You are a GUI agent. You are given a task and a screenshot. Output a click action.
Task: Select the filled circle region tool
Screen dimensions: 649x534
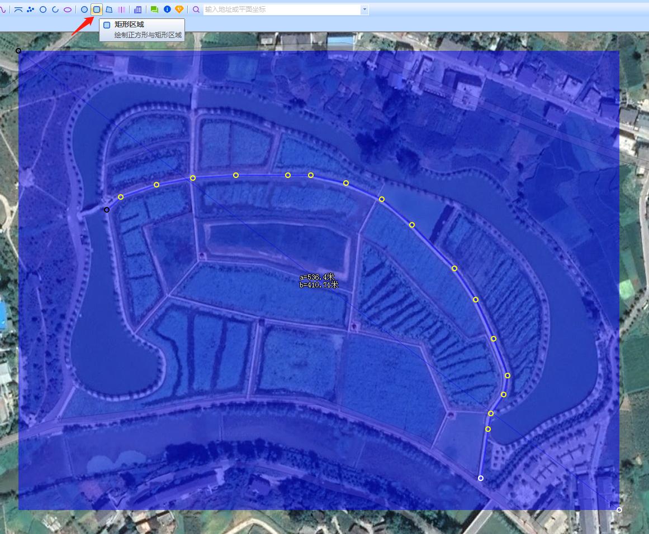(84, 9)
